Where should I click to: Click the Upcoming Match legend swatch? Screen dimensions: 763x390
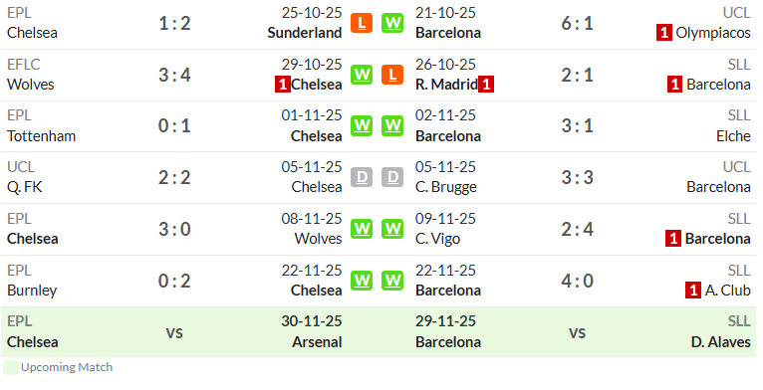tap(11, 368)
